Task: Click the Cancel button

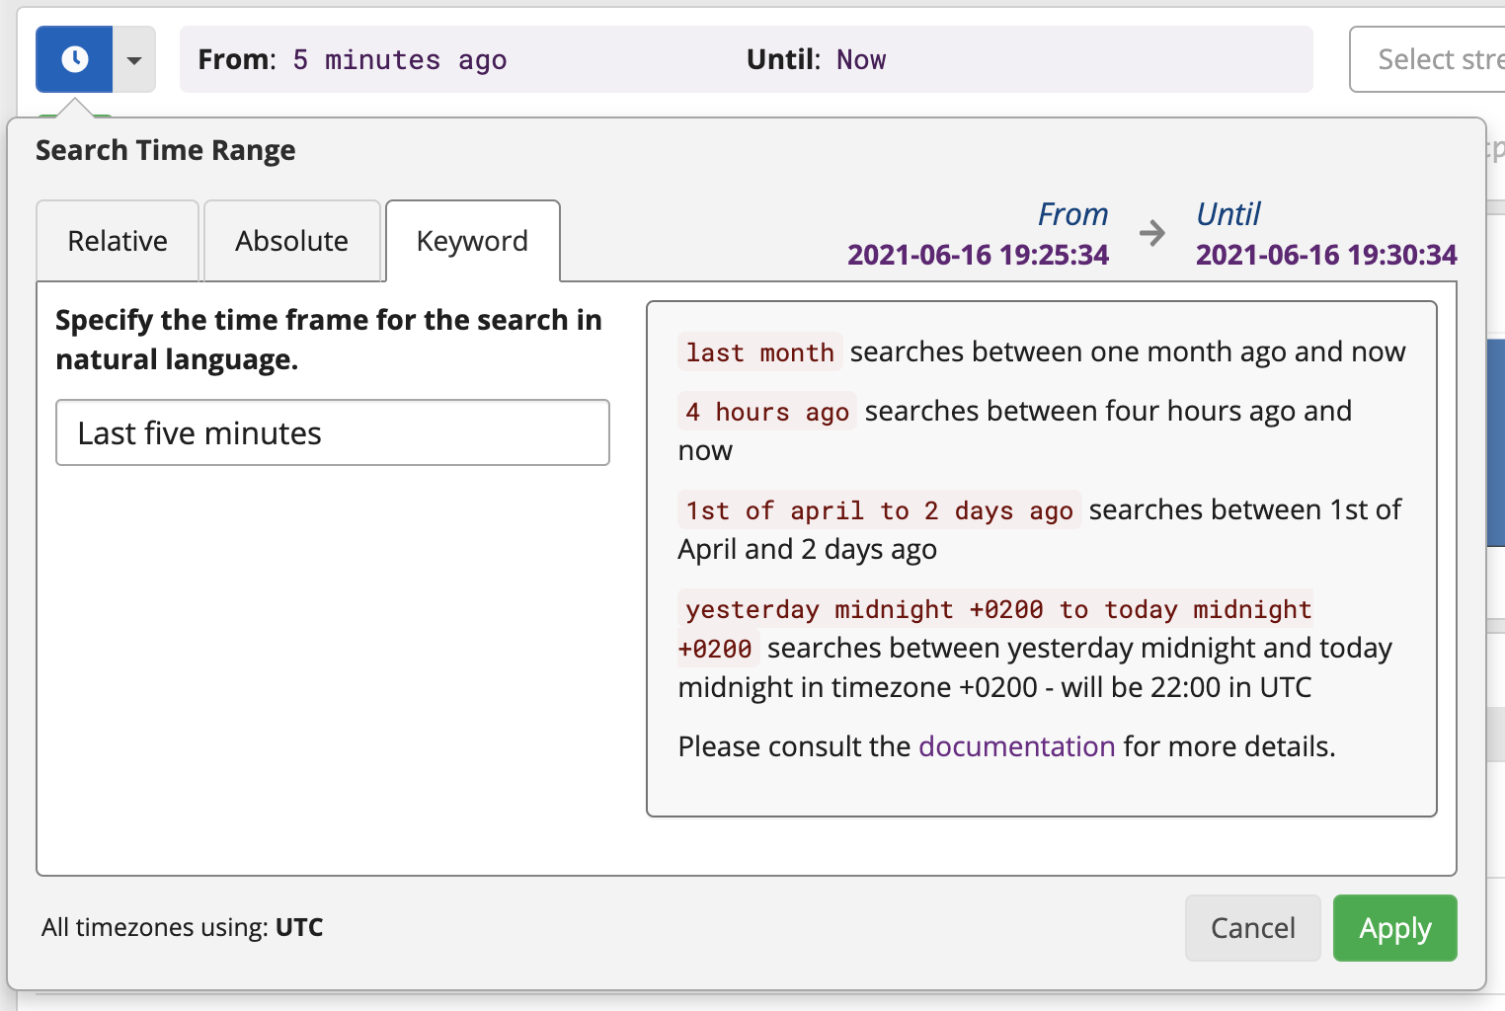Action: [1252, 928]
